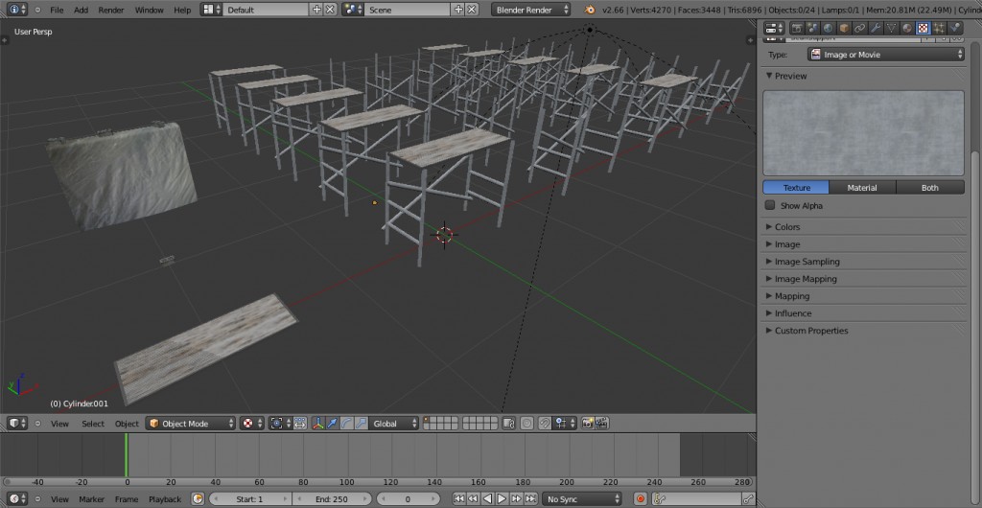The height and width of the screenshot is (508, 982).
Task: Open the Physics properties tab
Action: (955, 28)
